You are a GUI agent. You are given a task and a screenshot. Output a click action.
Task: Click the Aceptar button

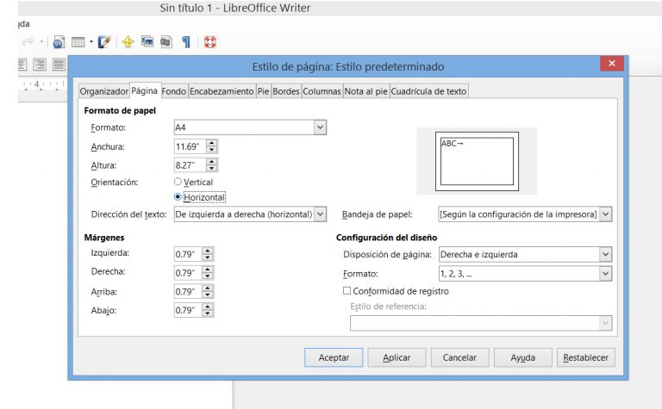[x=334, y=357]
